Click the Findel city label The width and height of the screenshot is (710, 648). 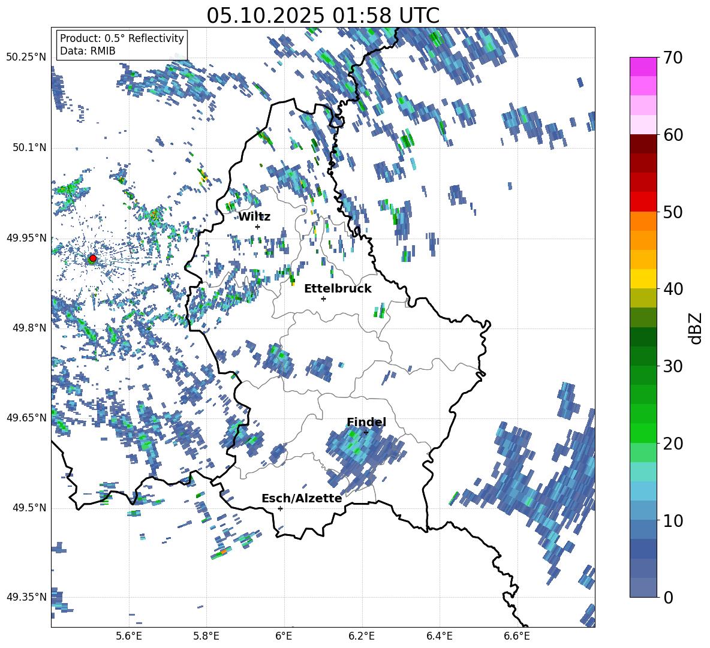click(366, 422)
